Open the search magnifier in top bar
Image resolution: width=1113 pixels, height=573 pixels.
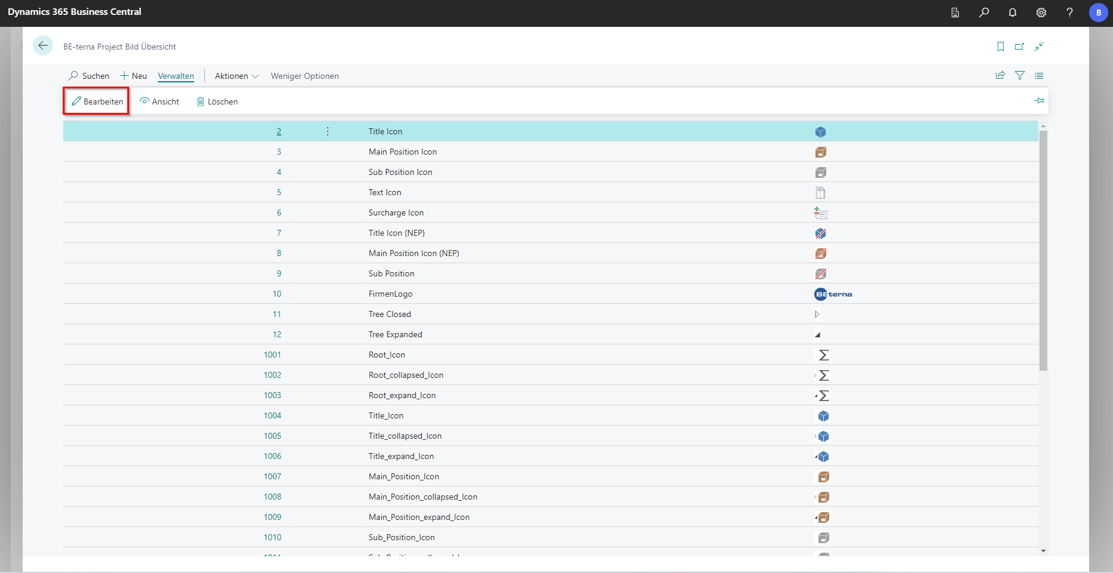tap(984, 13)
